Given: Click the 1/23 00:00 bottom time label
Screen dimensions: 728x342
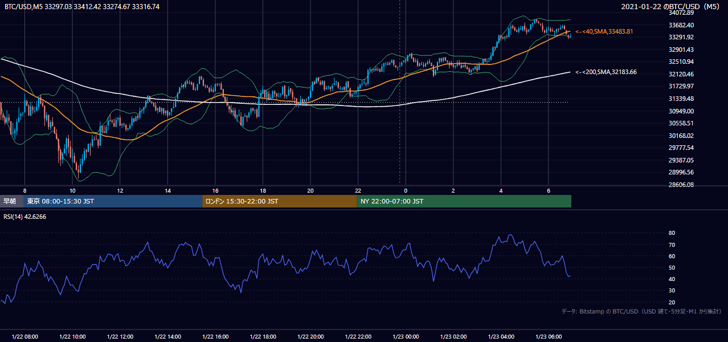Looking at the screenshot, I should pyautogui.click(x=406, y=337).
